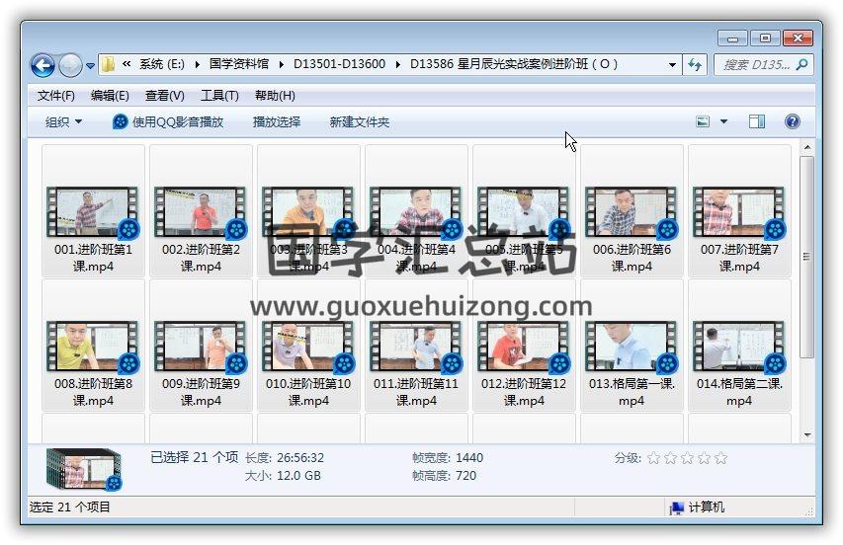Maximize the Explorer window

tap(765, 39)
